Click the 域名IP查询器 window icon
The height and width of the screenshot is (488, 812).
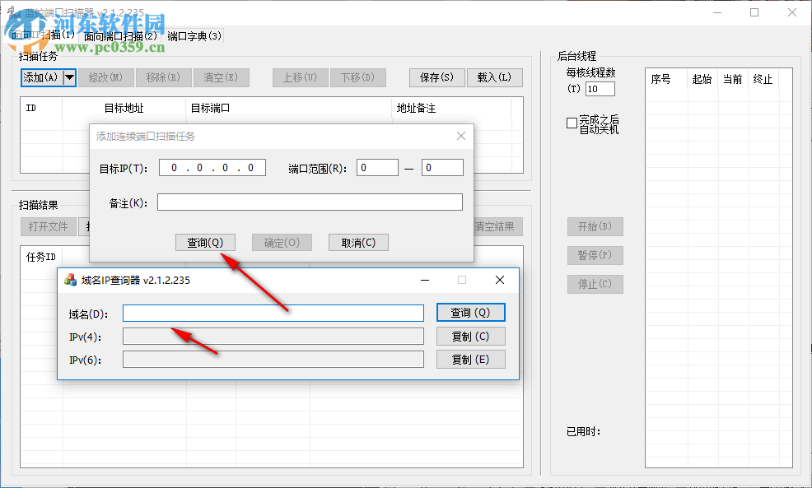71,280
